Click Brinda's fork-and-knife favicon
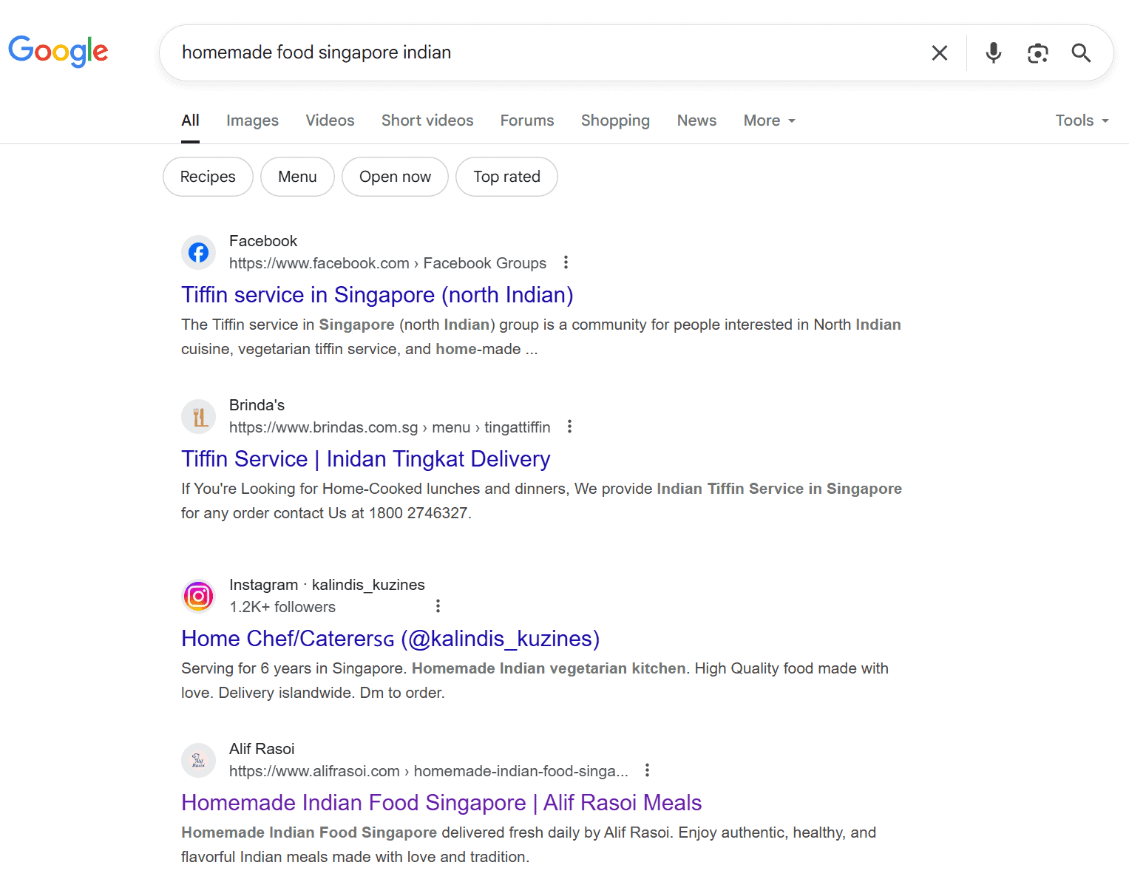 click(x=198, y=417)
